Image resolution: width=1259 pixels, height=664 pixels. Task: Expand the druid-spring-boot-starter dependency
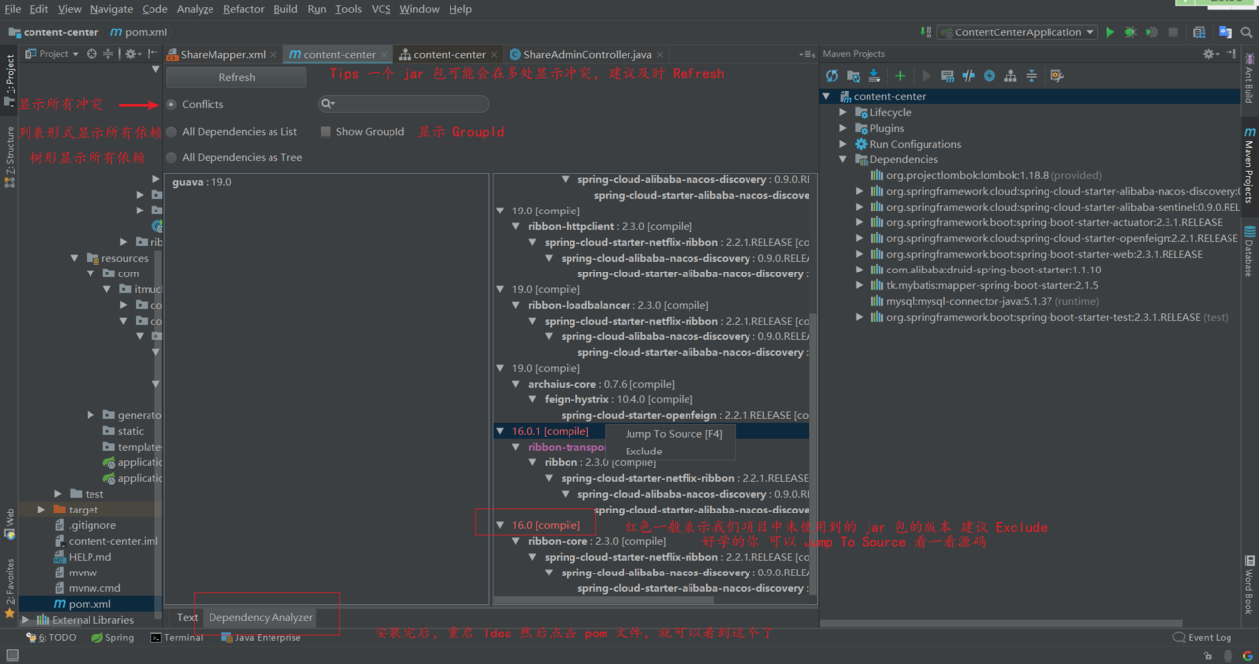[x=859, y=270]
